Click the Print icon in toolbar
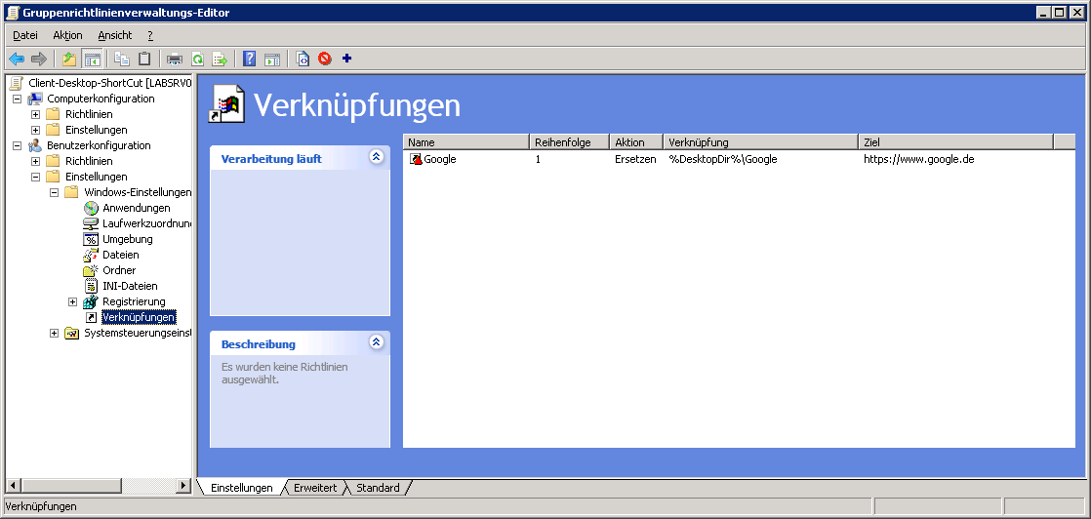Viewport: 1091px width, 519px height. point(175,59)
